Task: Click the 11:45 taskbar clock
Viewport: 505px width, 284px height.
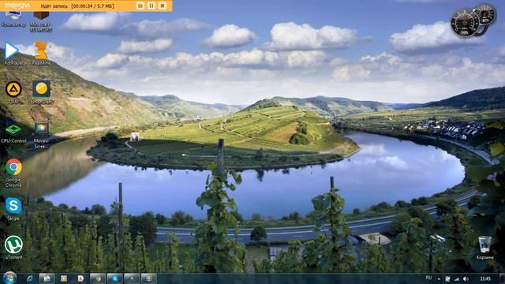Action: pos(485,278)
